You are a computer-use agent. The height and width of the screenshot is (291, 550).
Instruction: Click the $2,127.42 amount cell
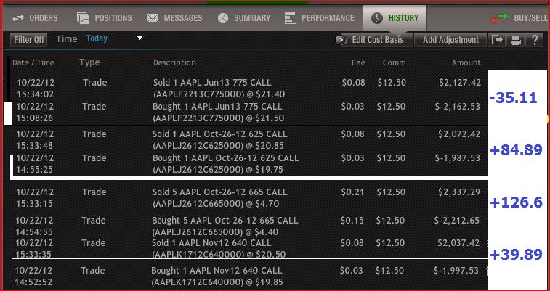[x=459, y=82]
